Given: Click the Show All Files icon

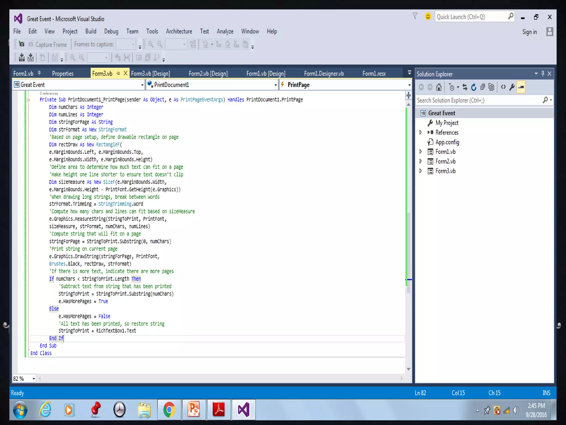Looking at the screenshot, I should pos(491,87).
